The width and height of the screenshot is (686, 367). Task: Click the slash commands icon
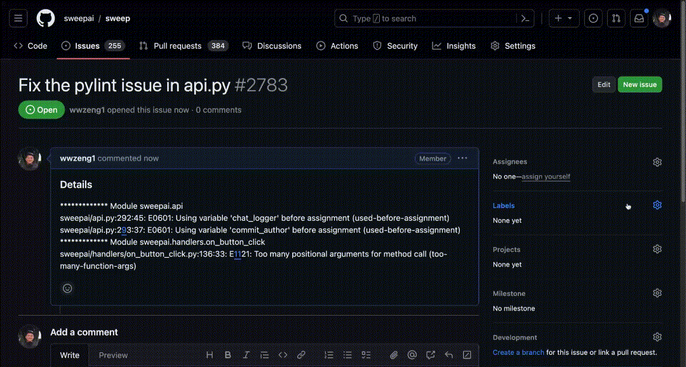tap(467, 355)
